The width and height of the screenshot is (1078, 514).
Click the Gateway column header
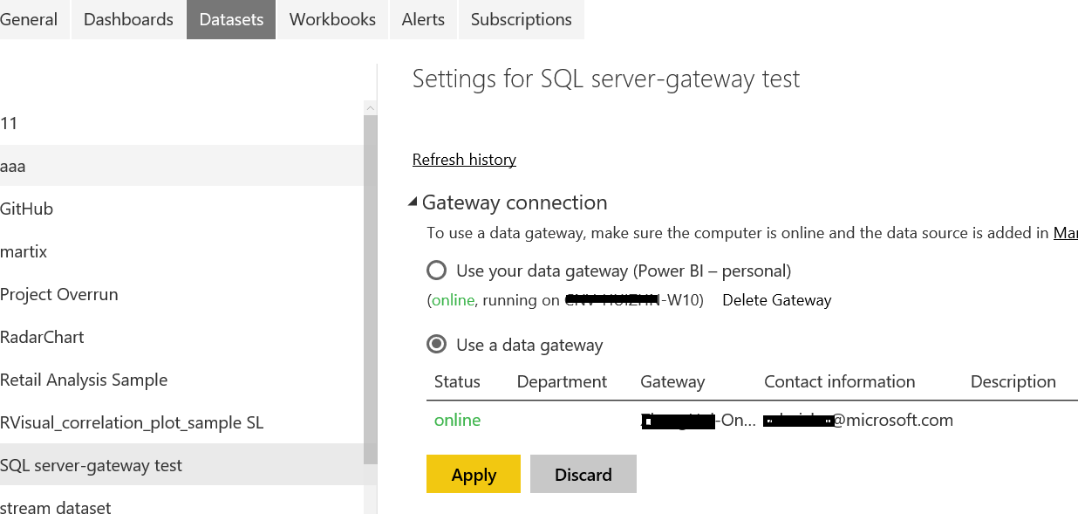[672, 381]
